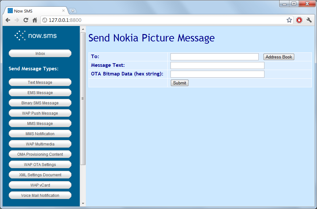Click the red stop-hand extension icon
Screen dimensions: 317x209
pos(299,20)
